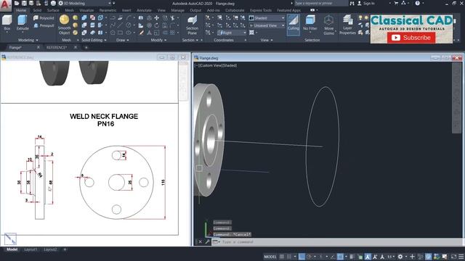Toggle lineweight display in status bar
This screenshot has height=261, width=465.
click(352, 257)
